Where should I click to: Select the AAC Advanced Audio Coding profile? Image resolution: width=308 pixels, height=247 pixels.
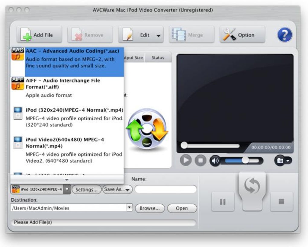[67, 62]
